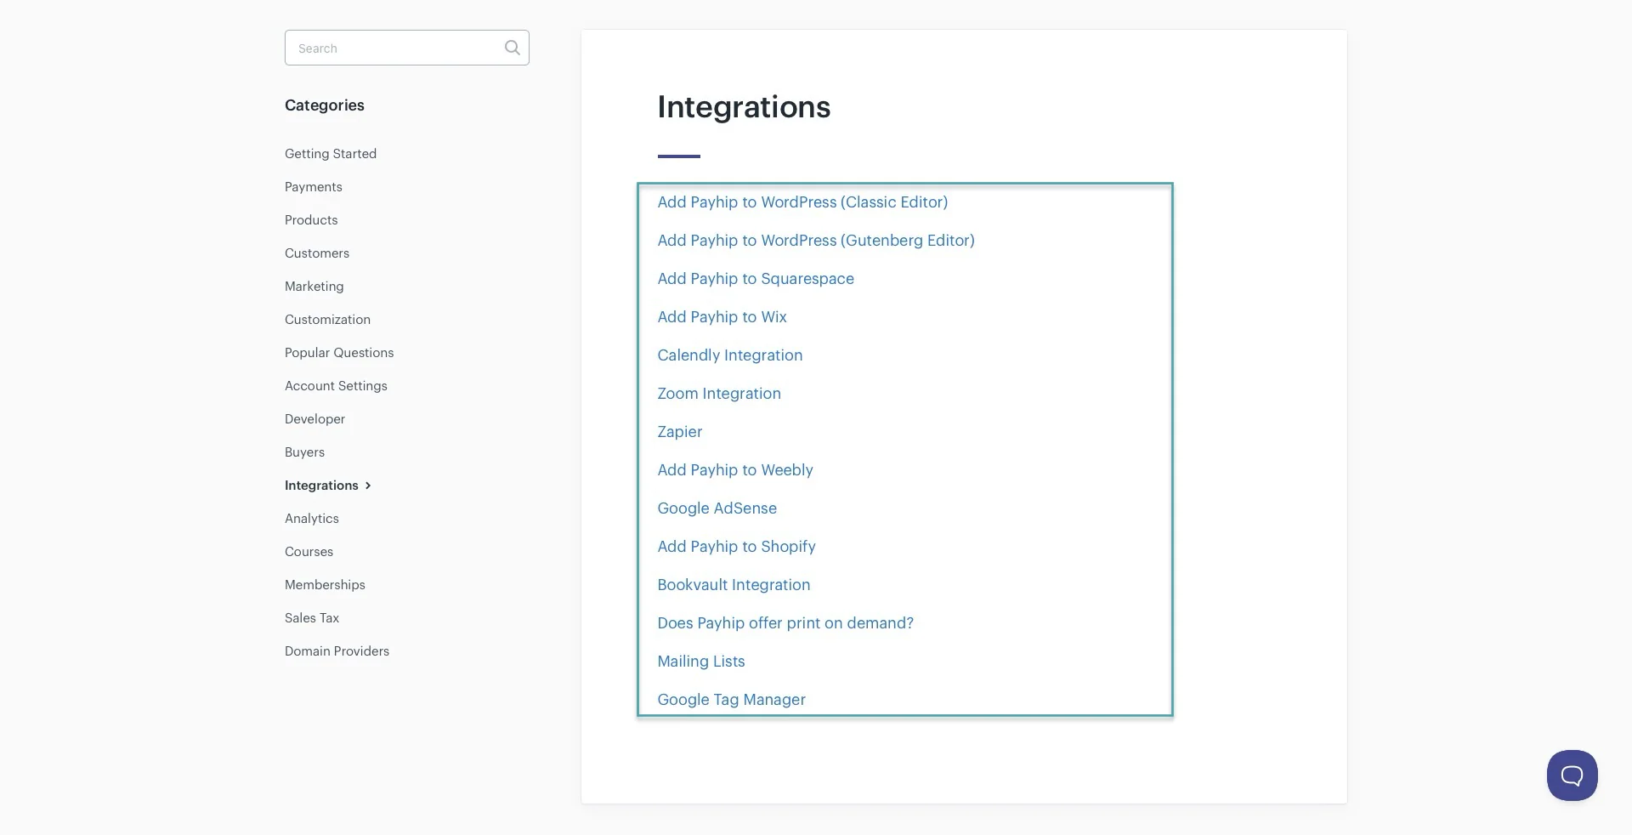
Task: Open the chat support bubble
Action: point(1572,775)
